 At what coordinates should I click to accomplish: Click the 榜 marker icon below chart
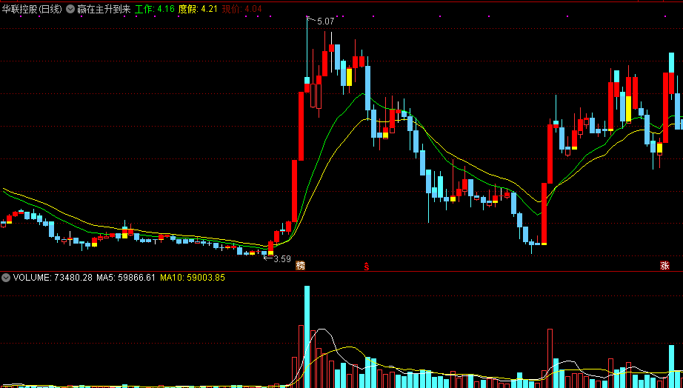coord(301,266)
